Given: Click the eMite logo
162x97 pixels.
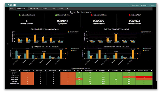Looking at the screenshot, I should point(12,5).
